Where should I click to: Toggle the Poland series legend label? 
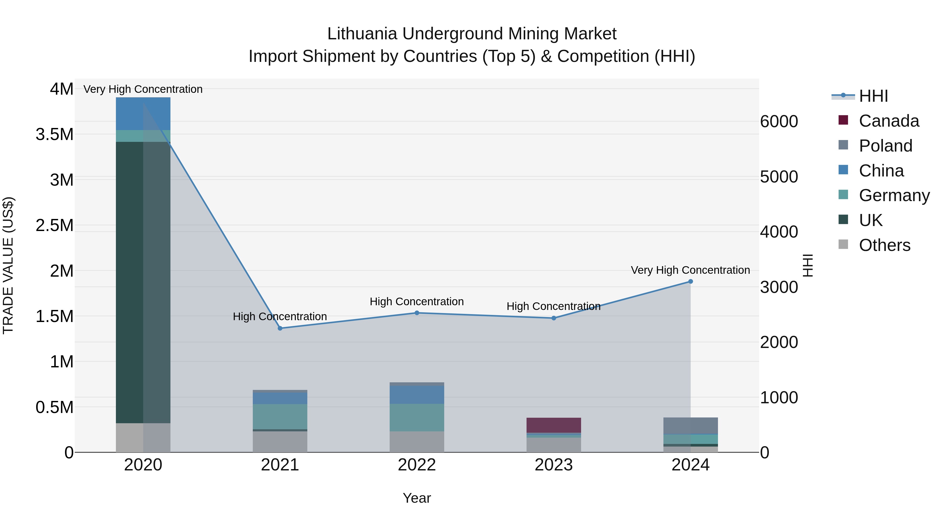886,146
